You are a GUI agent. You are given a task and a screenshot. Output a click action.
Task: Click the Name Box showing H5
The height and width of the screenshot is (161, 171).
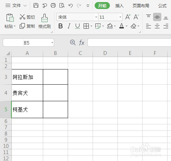[27, 43]
